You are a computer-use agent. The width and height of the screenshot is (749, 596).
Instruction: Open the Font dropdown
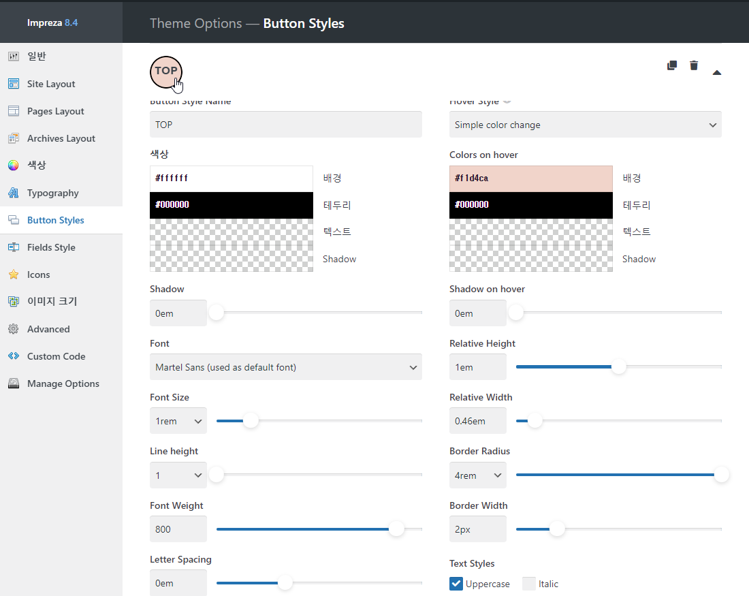286,367
